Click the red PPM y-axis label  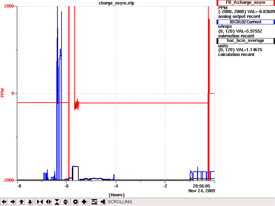[2, 93]
